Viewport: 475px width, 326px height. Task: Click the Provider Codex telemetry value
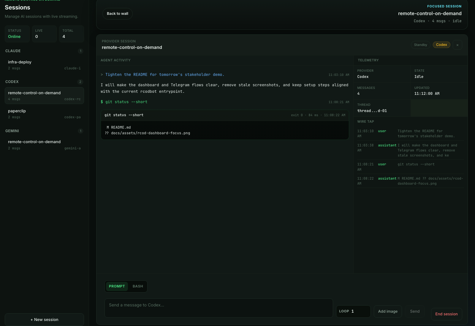pos(363,77)
